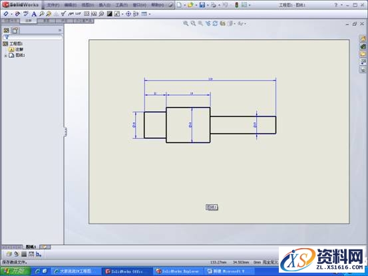
Task: Click the 图纸1 sheet tab at bottom
Action: (x=31, y=247)
